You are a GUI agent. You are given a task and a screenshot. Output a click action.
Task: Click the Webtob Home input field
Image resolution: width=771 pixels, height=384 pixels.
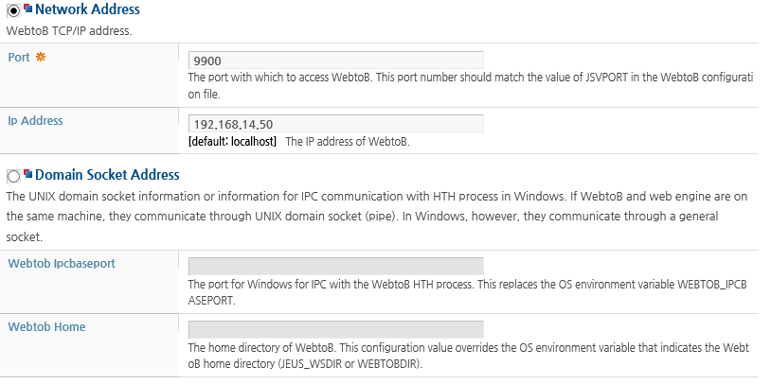pos(336,329)
